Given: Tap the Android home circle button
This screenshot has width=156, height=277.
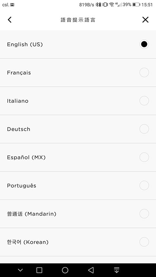Looking at the screenshot, I should (x=65, y=270).
